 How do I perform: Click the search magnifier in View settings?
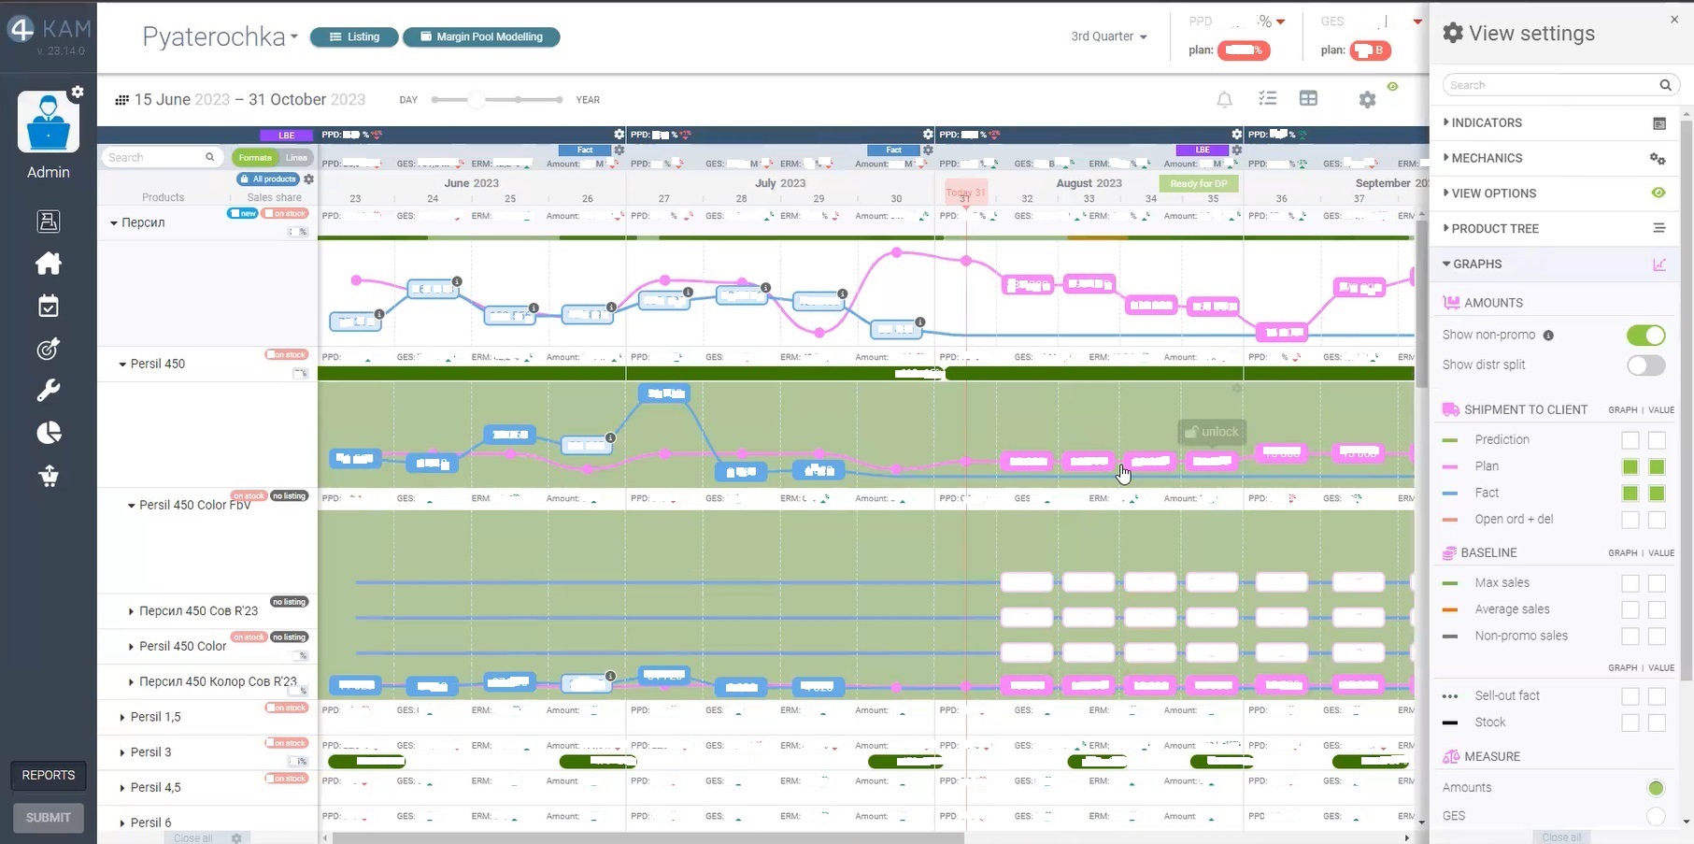(x=1665, y=85)
